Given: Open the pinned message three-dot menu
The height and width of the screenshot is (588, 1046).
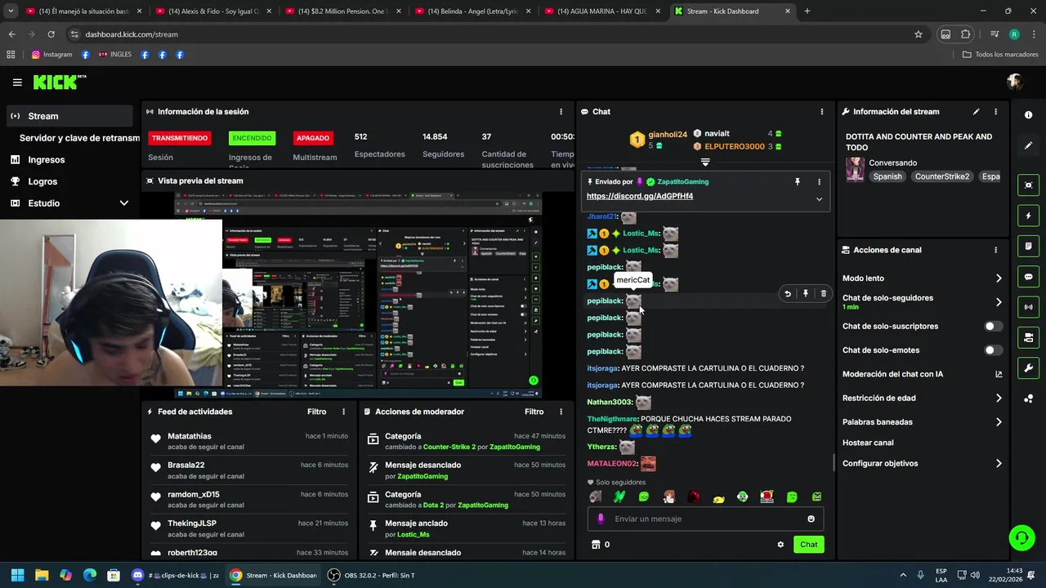Looking at the screenshot, I should coord(819,182).
